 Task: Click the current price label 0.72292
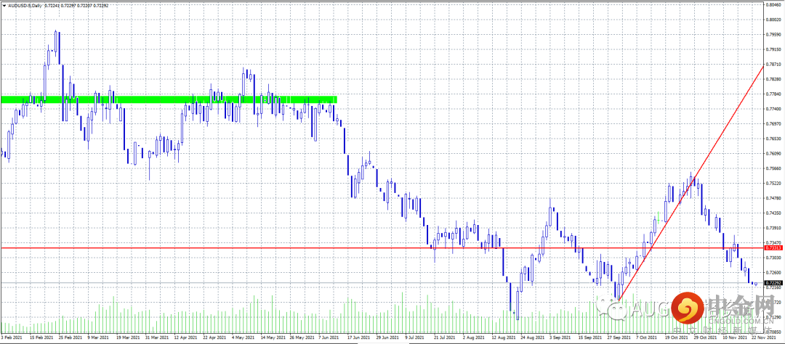click(x=773, y=282)
